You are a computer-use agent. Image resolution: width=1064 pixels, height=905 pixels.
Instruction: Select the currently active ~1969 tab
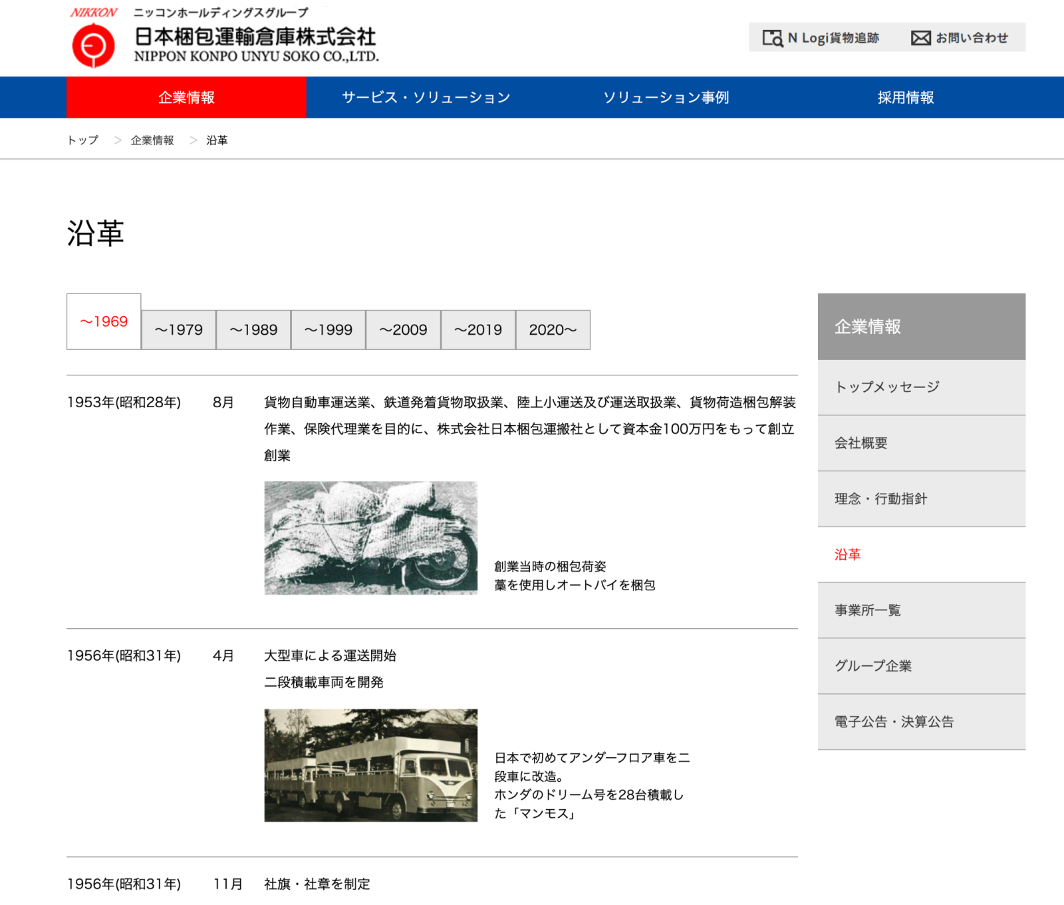coord(104,321)
